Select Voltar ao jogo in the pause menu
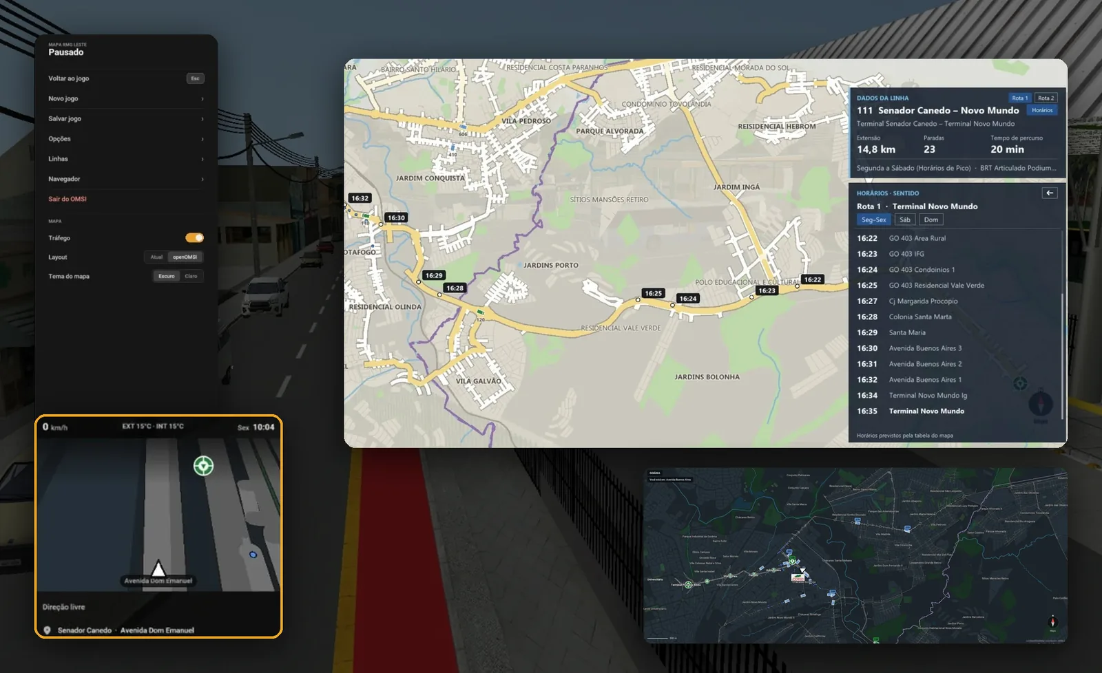This screenshot has width=1102, height=673. tap(126, 78)
